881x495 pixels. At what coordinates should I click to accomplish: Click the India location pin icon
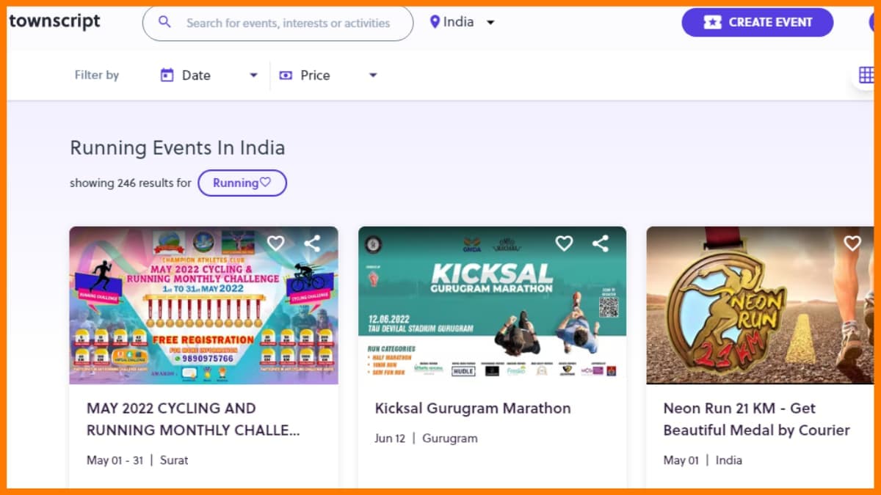point(435,22)
